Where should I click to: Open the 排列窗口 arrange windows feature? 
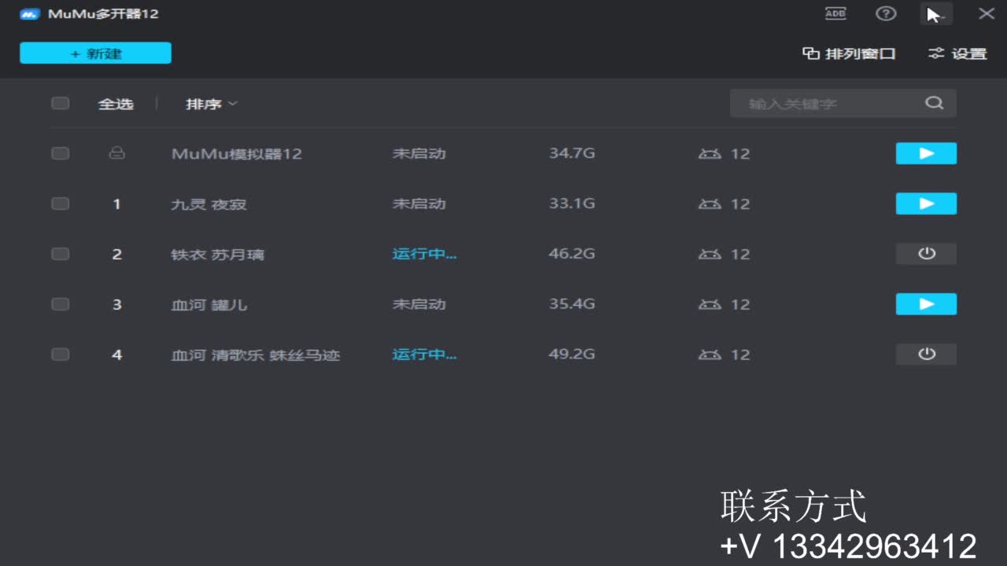pos(849,53)
